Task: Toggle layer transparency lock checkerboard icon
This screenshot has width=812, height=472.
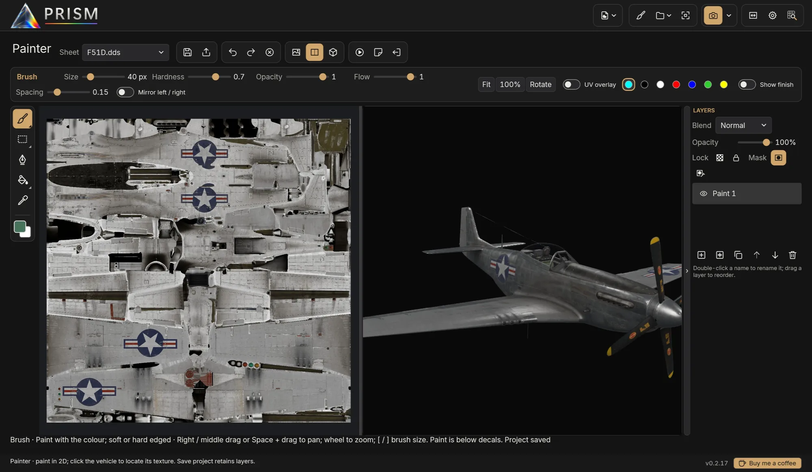Action: tap(719, 158)
